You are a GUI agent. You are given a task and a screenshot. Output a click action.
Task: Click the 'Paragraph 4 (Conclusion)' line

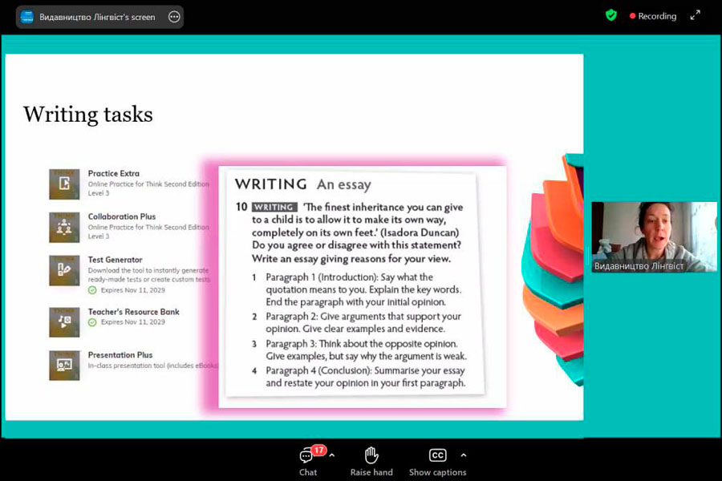point(365,370)
